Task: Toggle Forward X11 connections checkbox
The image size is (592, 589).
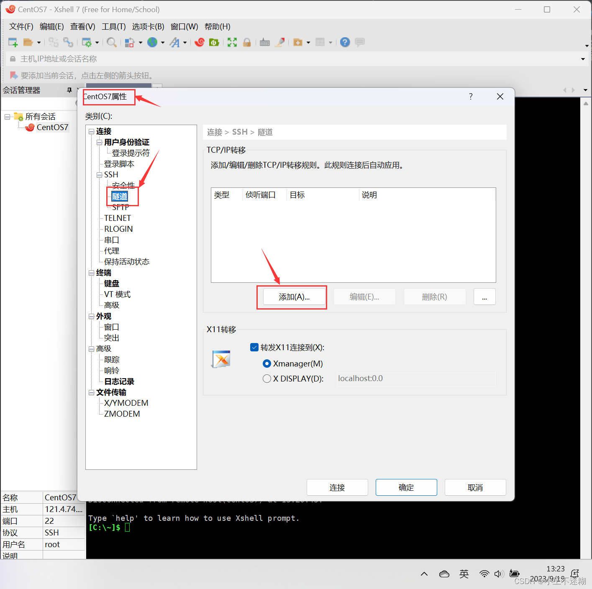Action: click(x=254, y=347)
